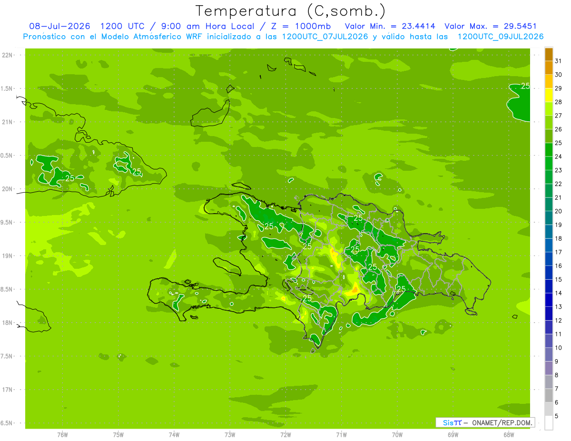The width and height of the screenshot is (571, 441).
Task: Click the title "Temperatura (C,somb.)"
Action: point(290,11)
